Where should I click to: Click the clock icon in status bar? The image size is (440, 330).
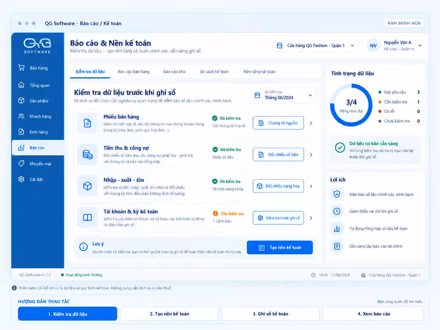click(x=313, y=275)
